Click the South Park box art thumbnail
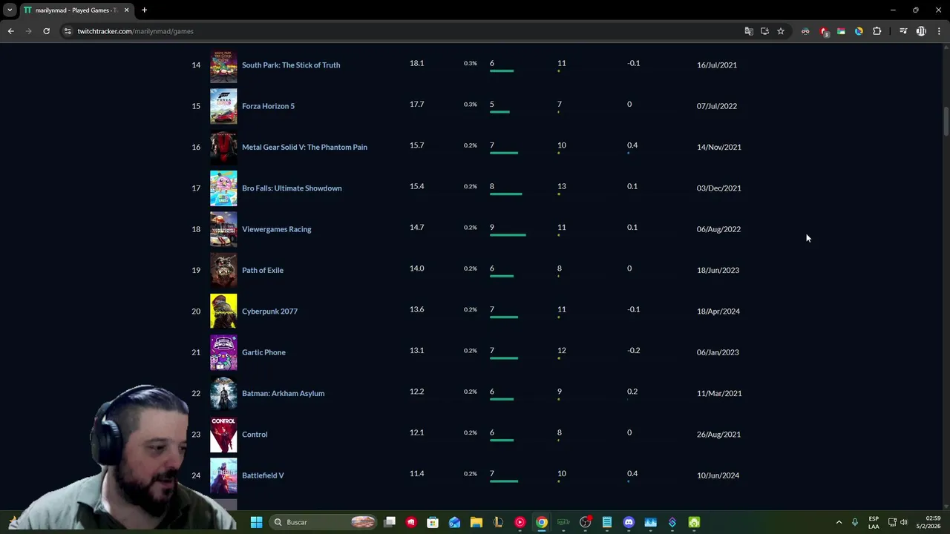Image resolution: width=950 pixels, height=534 pixels. coord(223,65)
